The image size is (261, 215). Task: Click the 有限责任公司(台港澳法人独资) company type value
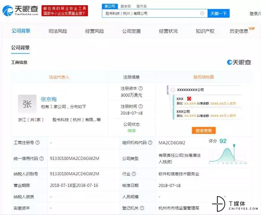click(x=180, y=159)
